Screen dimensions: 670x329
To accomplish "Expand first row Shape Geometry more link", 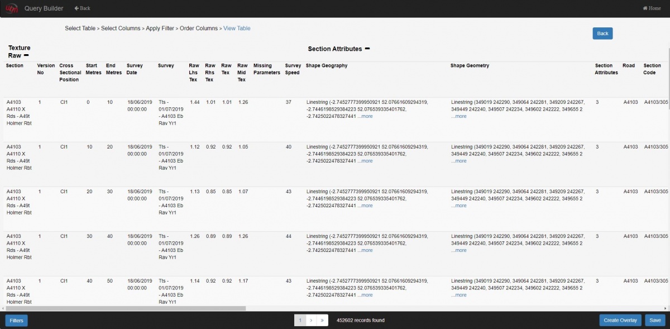I will [459, 116].
